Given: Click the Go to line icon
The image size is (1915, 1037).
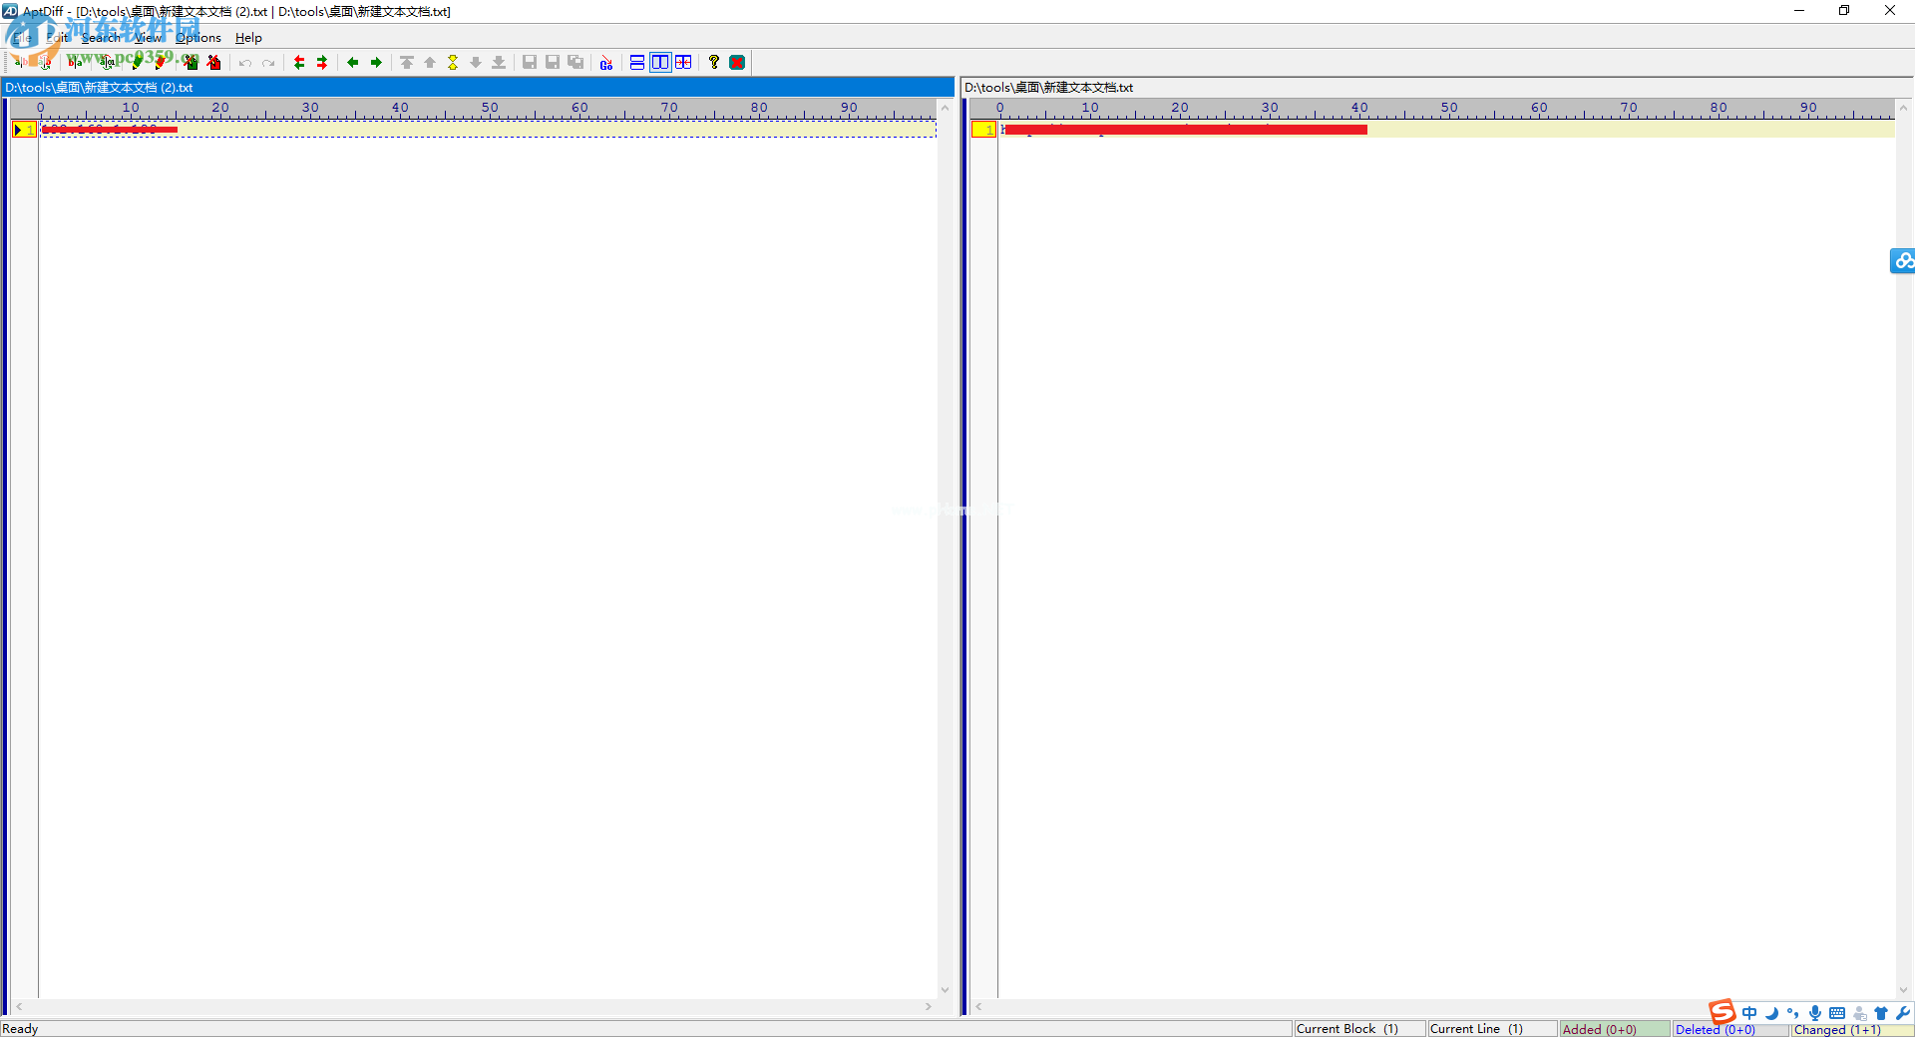Looking at the screenshot, I should 606,62.
